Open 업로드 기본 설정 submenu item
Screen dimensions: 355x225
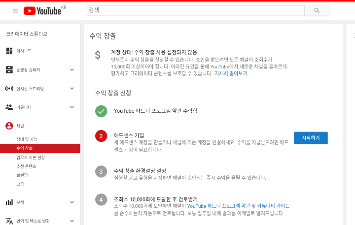[31, 158]
